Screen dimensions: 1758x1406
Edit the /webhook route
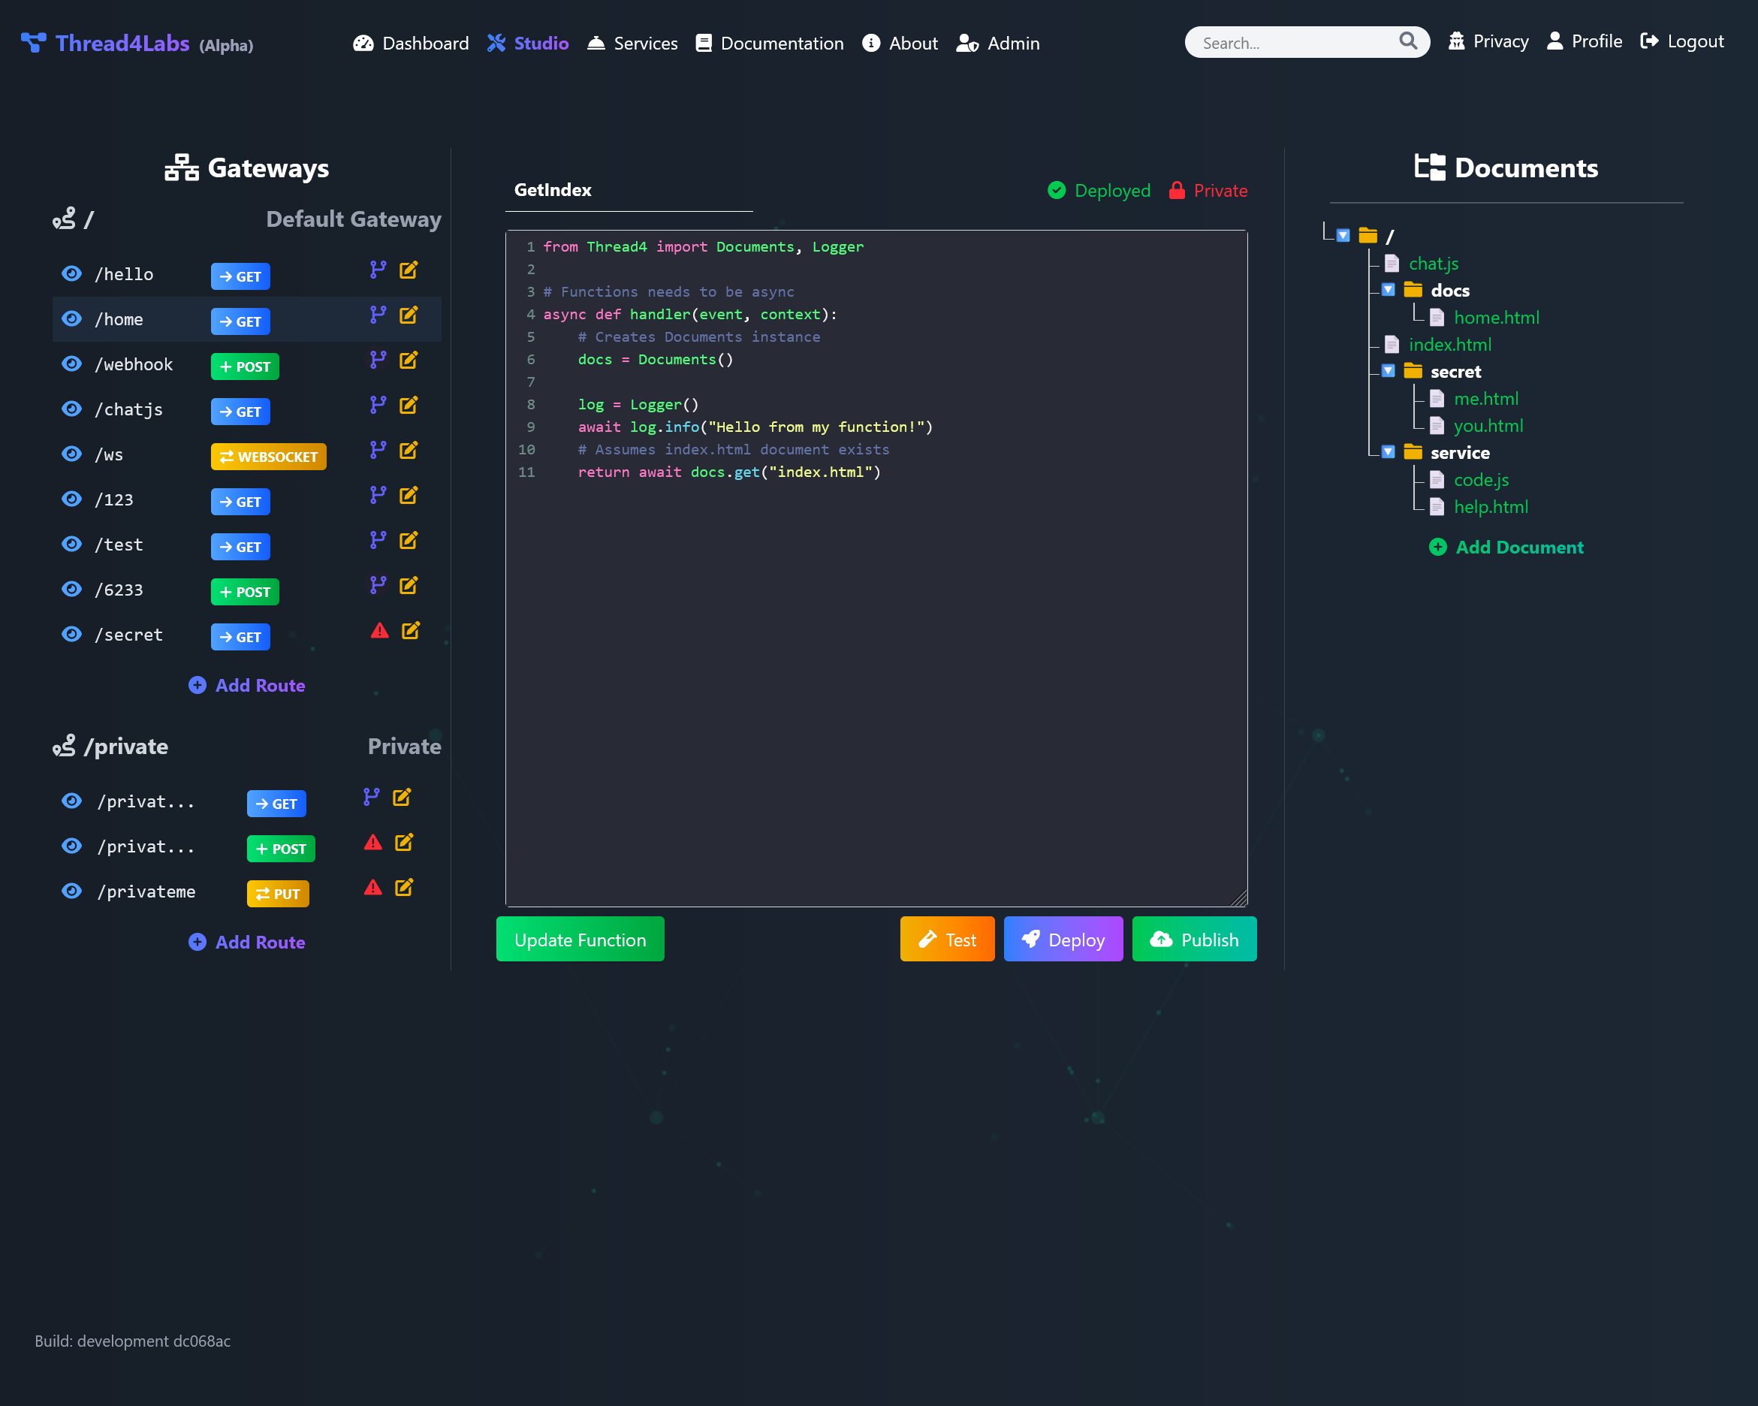click(x=409, y=360)
